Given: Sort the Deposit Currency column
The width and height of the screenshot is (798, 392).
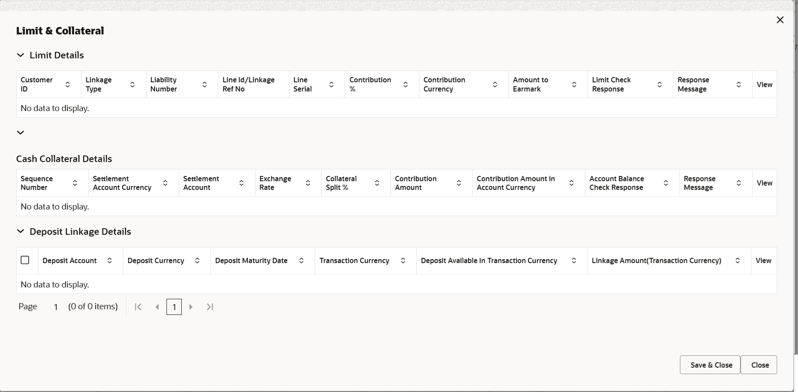Looking at the screenshot, I should click(197, 260).
